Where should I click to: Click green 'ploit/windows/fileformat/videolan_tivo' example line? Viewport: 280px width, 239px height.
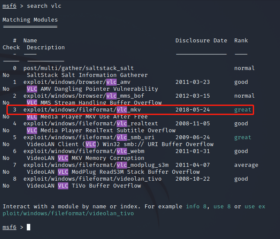click(x=68, y=214)
